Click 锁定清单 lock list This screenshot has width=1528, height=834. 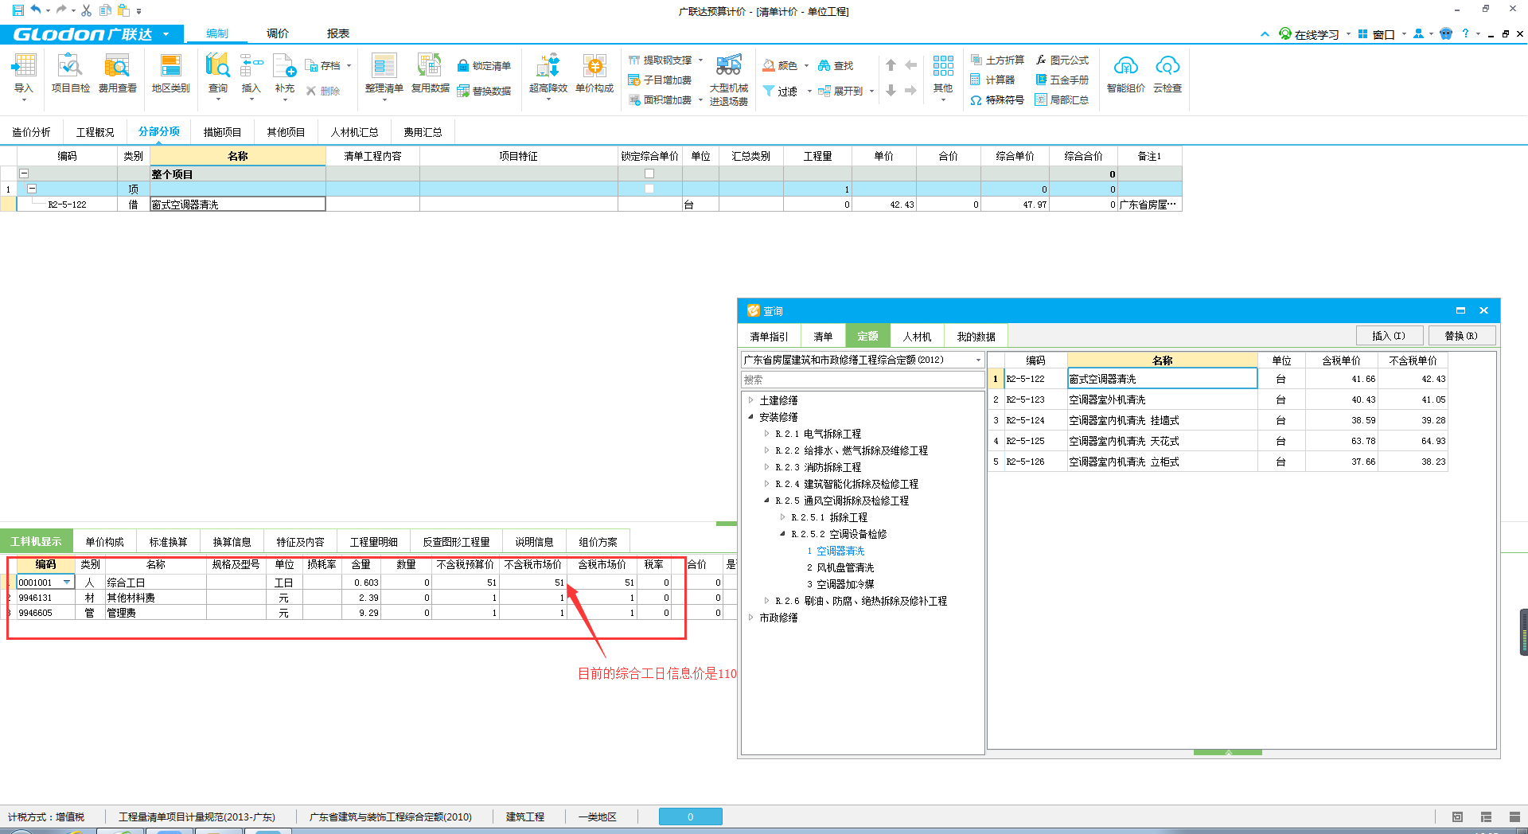(484, 66)
